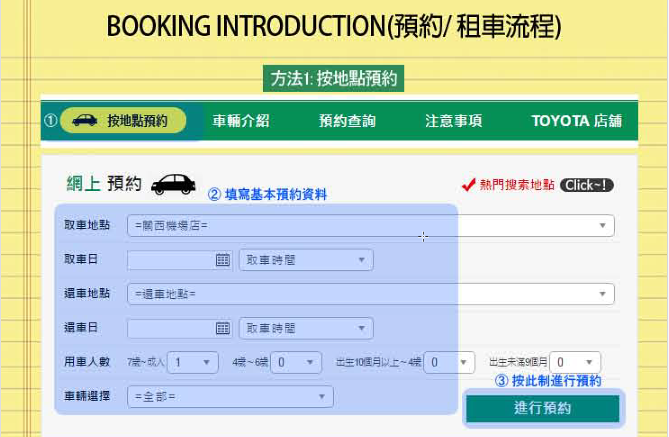The image size is (669, 437).
Task: Click the 進行預約 button
Action: pos(543,408)
